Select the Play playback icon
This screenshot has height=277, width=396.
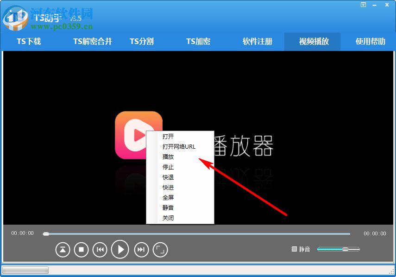click(x=120, y=249)
